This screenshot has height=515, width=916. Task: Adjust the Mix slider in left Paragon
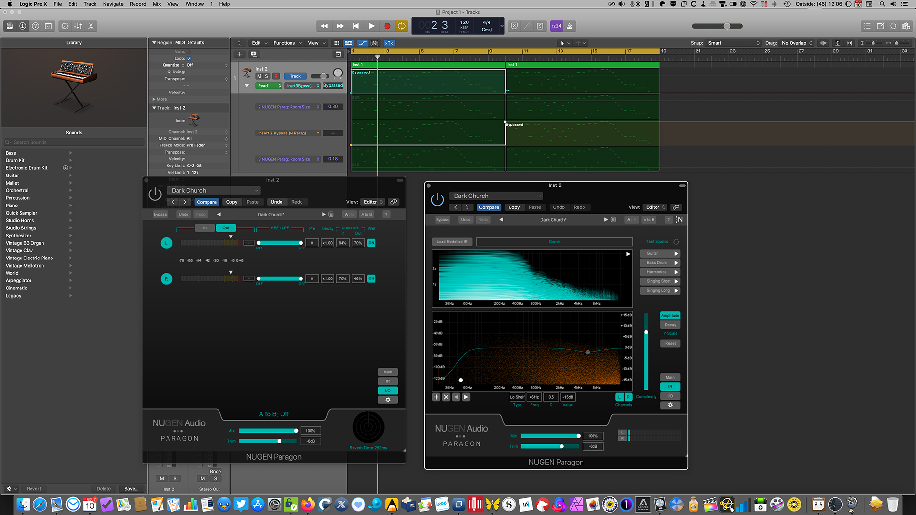click(x=268, y=431)
